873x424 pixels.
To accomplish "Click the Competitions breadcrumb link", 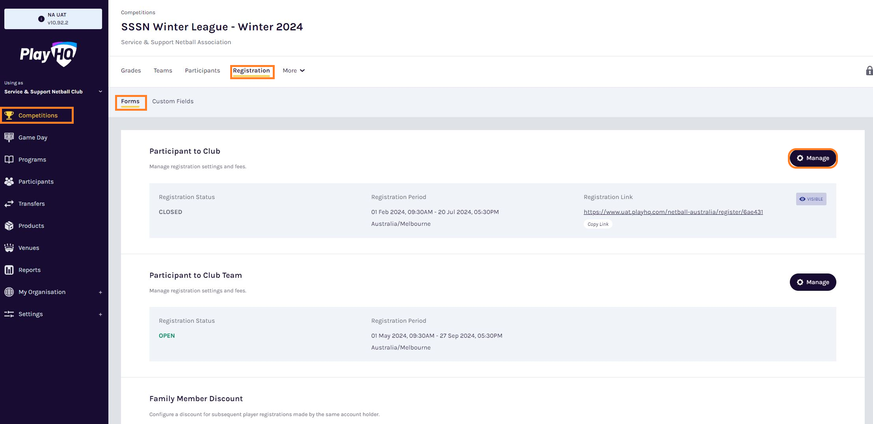I will point(138,13).
